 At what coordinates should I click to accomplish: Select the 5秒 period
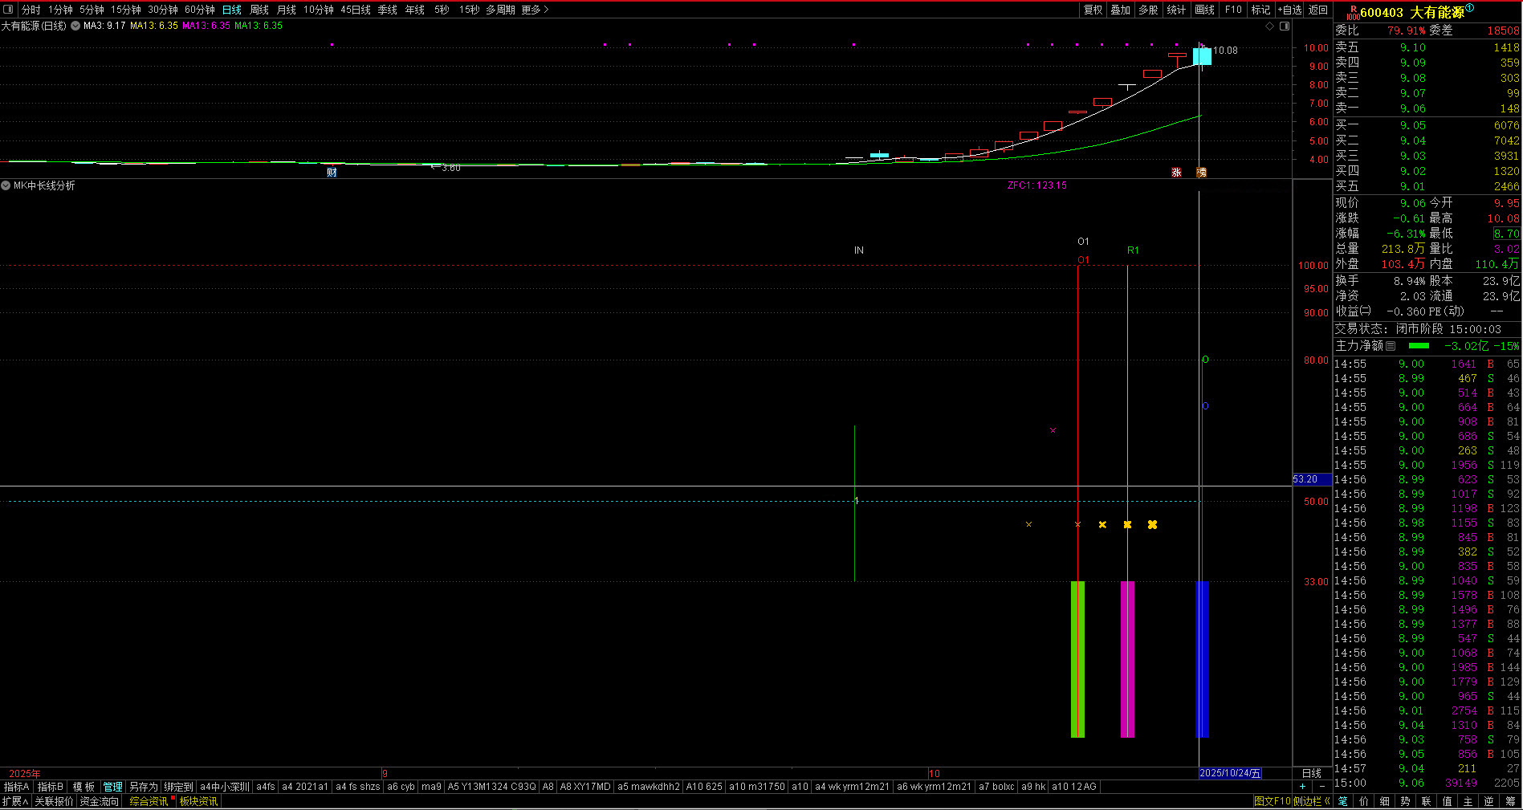tap(442, 10)
